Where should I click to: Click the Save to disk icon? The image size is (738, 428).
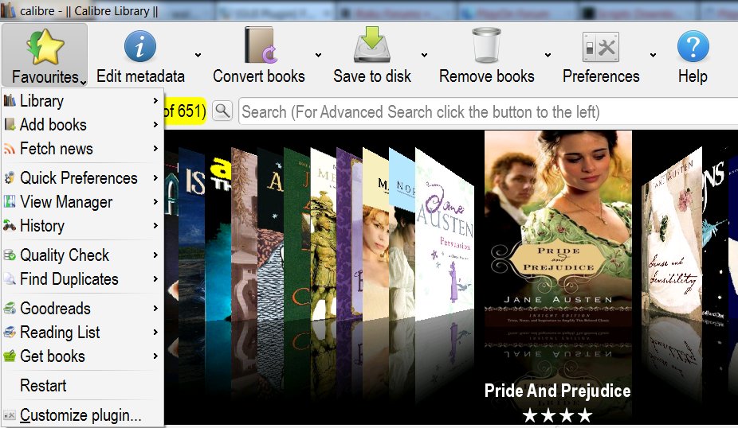[x=372, y=45]
